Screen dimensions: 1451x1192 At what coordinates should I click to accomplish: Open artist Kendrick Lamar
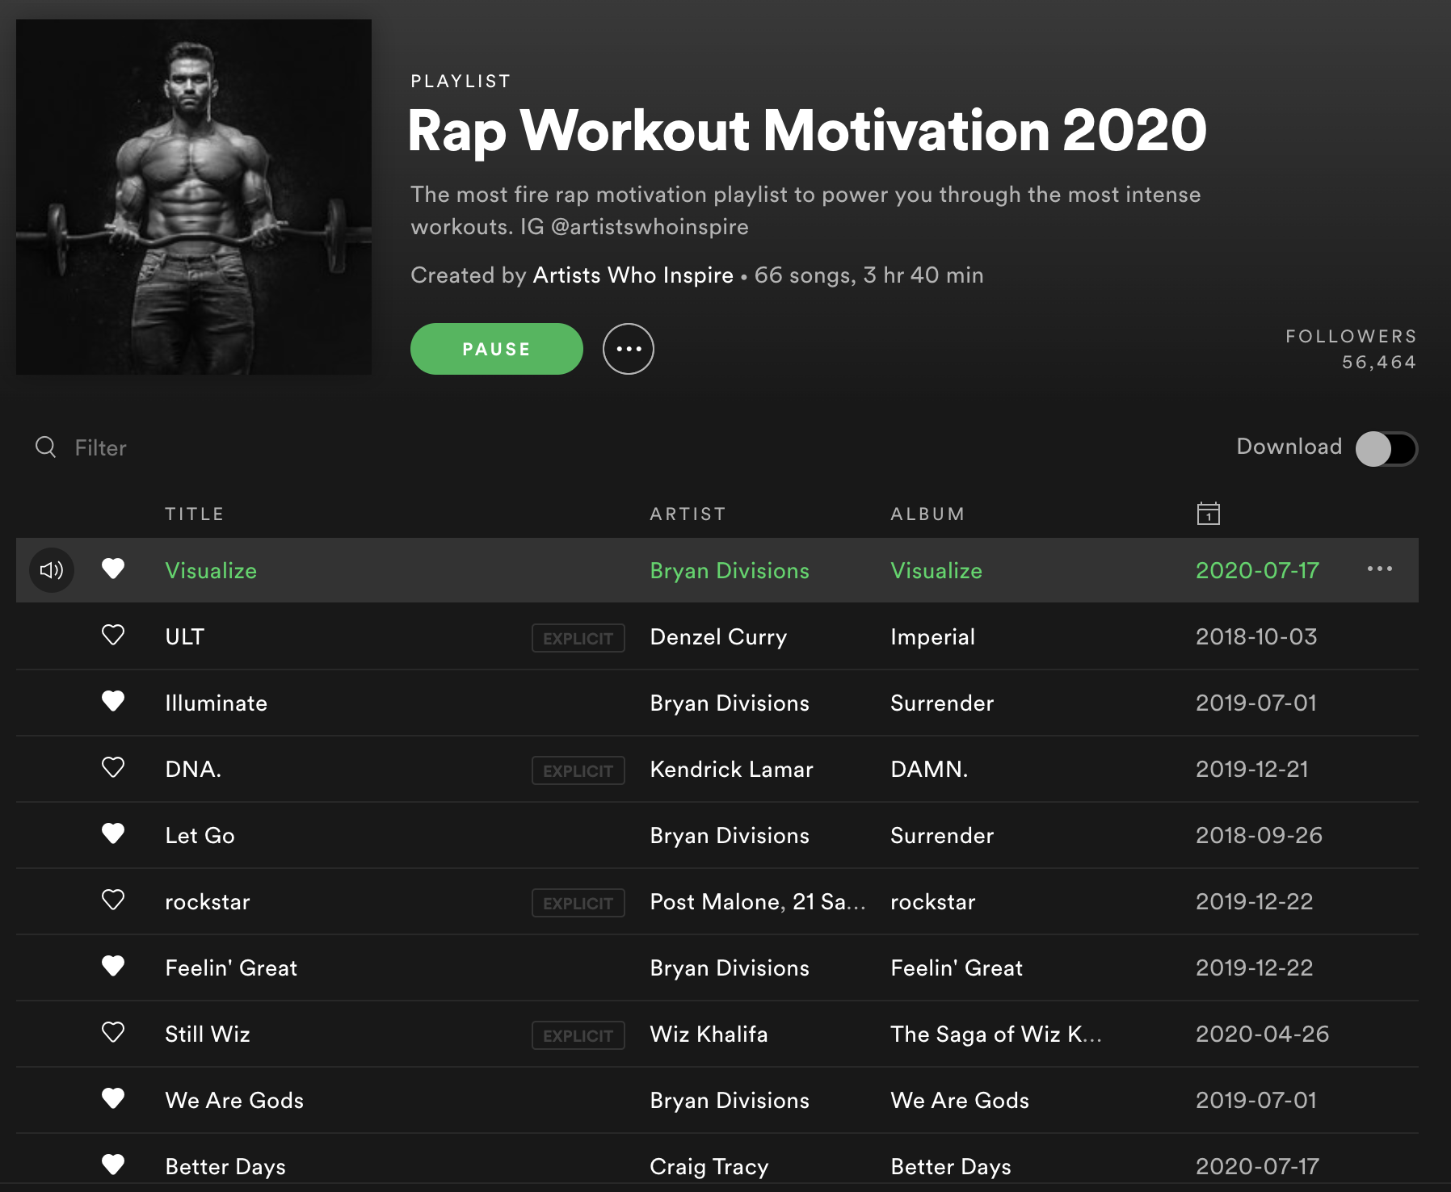(731, 770)
